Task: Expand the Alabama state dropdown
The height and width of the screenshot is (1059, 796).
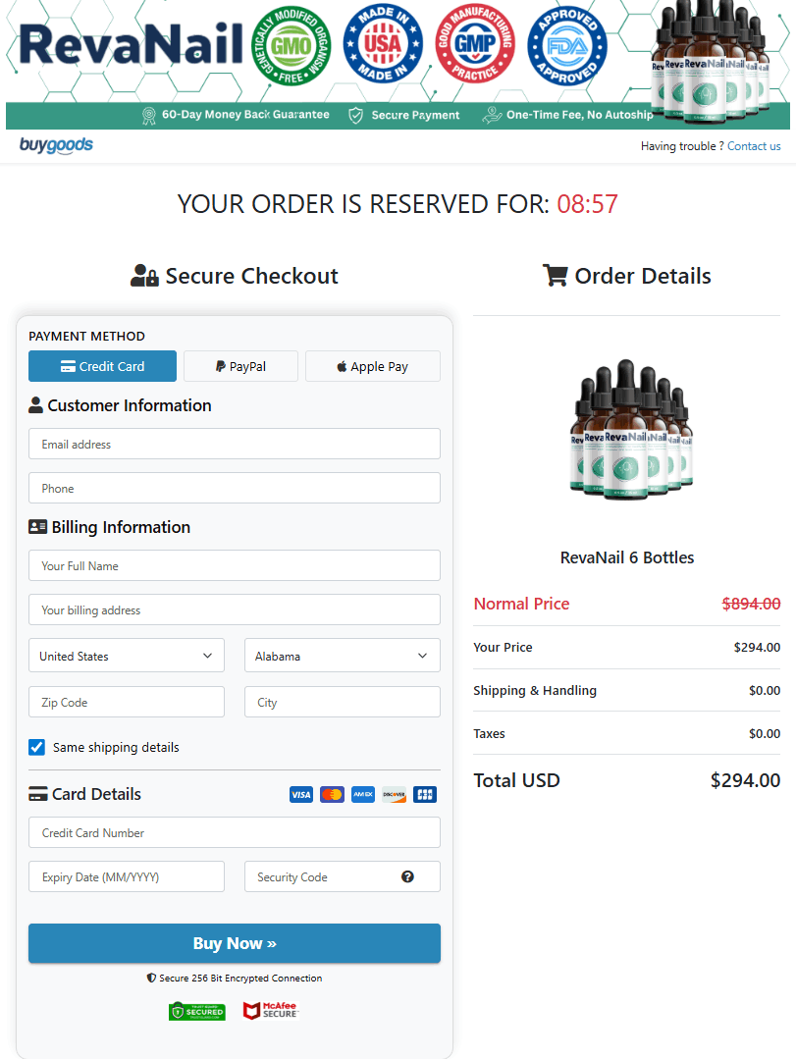Action: pos(342,656)
